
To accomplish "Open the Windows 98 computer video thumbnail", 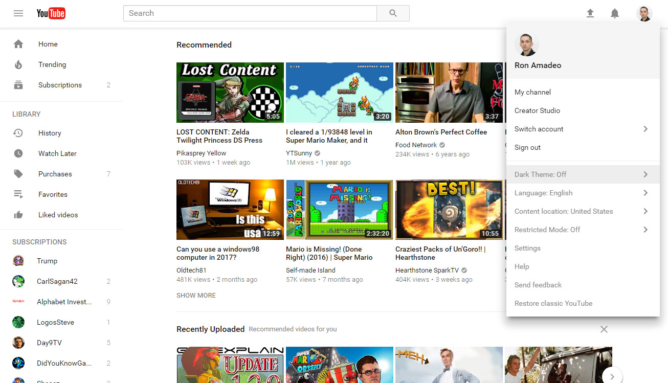I will click(x=230, y=210).
